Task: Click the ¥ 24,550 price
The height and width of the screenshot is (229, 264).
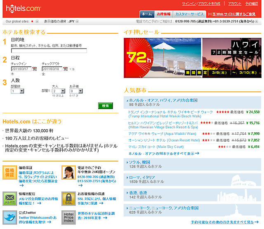Action: pyautogui.click(x=252, y=112)
